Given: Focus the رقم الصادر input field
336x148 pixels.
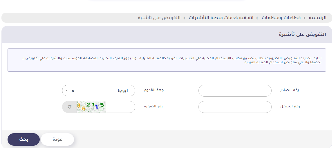Looking at the screenshot, I should click(x=235, y=91).
